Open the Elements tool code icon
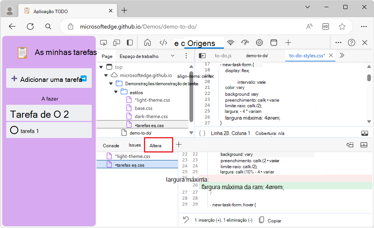The image size is (374, 228). tap(163, 43)
